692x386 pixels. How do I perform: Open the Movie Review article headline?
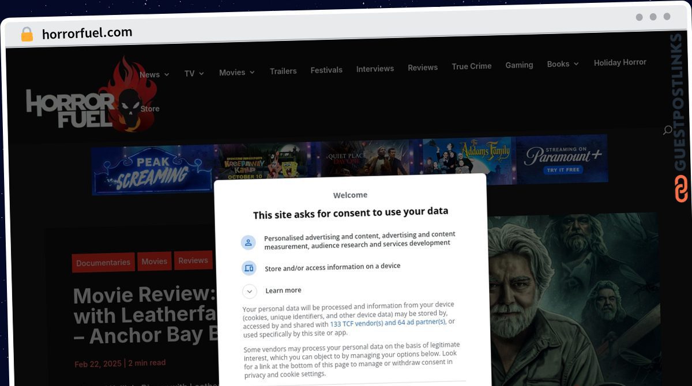click(x=144, y=316)
